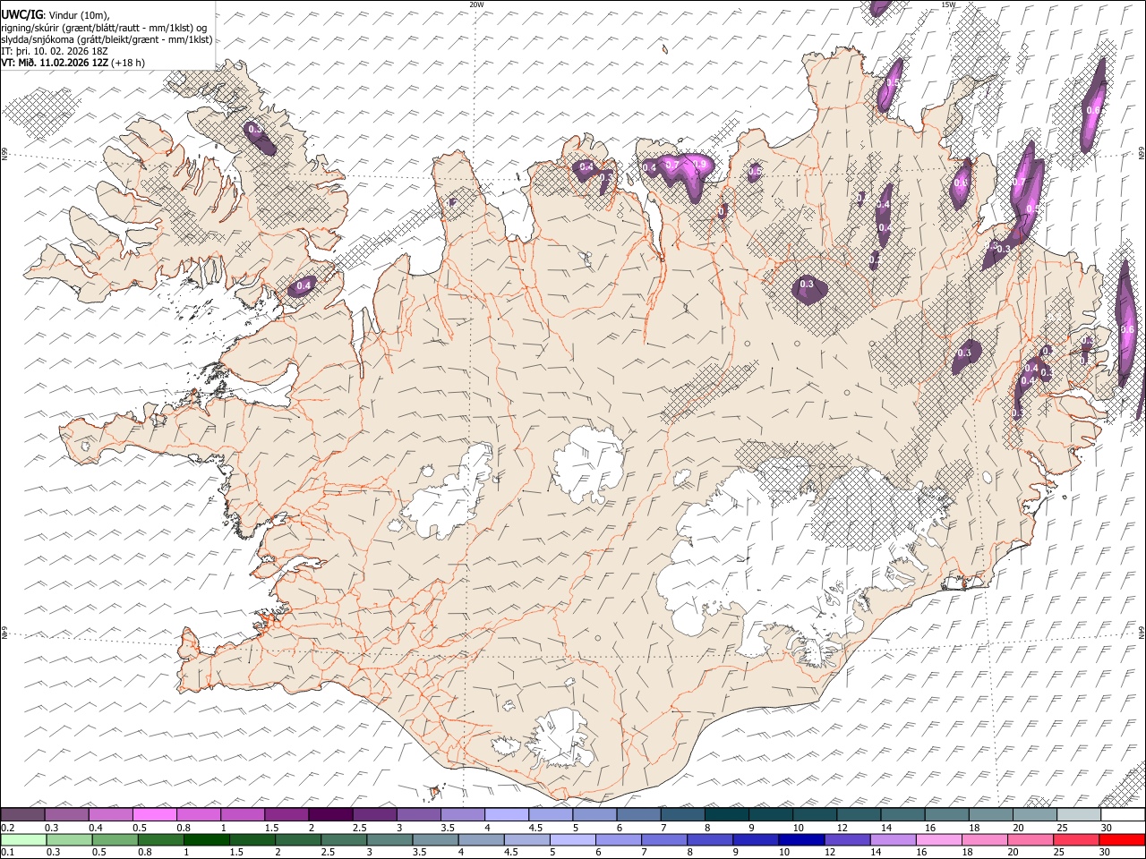Pick the rain-scale swatch starting at 9
Screen dimensions: 1146x859
(756, 839)
